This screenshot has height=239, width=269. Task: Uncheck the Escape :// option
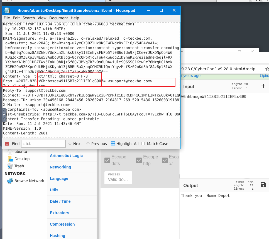165,160
